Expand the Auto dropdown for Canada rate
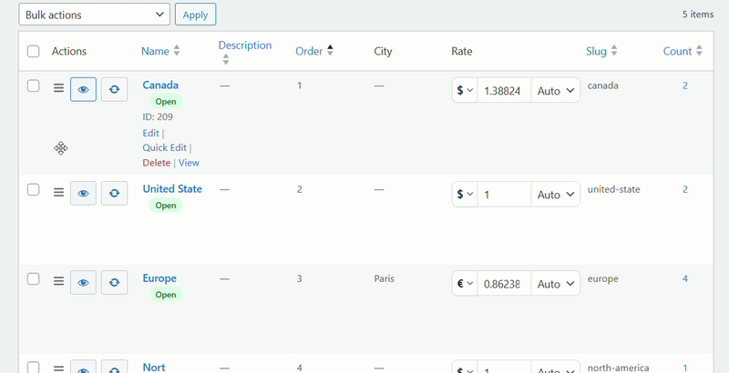Screen dimensions: 729x373 (x=556, y=91)
